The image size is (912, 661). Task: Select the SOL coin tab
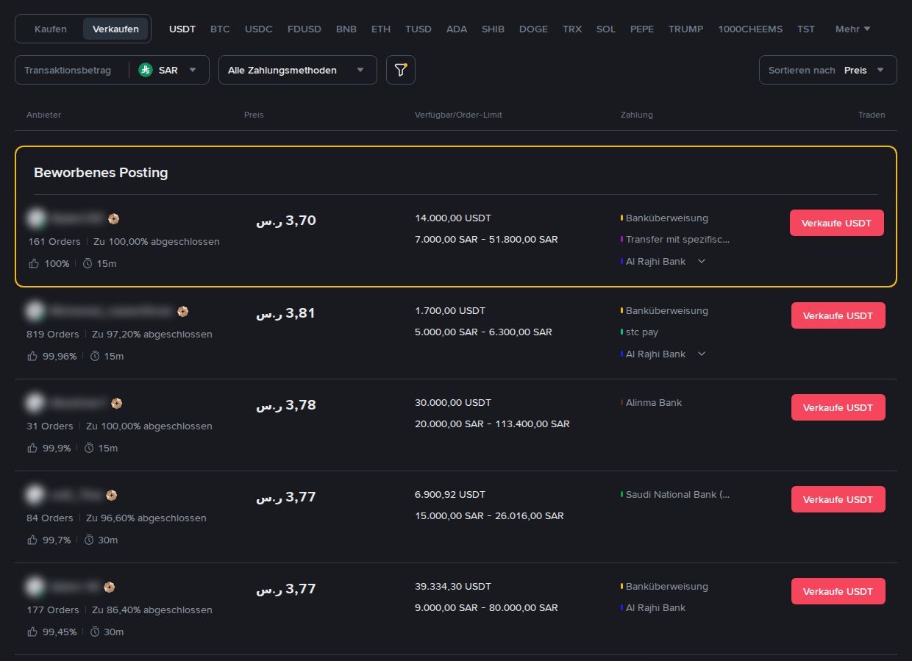606,29
